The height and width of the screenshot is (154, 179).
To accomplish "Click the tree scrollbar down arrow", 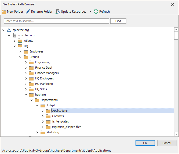I will pos(176,134).
